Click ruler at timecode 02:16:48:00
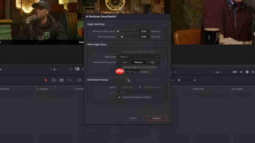Screen dimensions: 255x143 237,89
